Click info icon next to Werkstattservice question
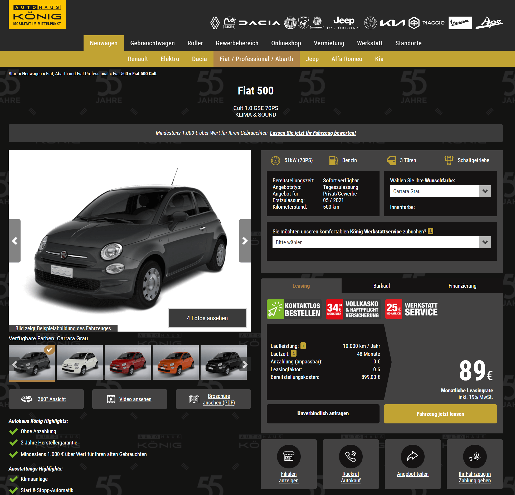 (x=430, y=231)
